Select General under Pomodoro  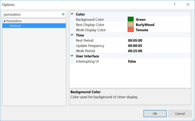[x=15, y=26]
